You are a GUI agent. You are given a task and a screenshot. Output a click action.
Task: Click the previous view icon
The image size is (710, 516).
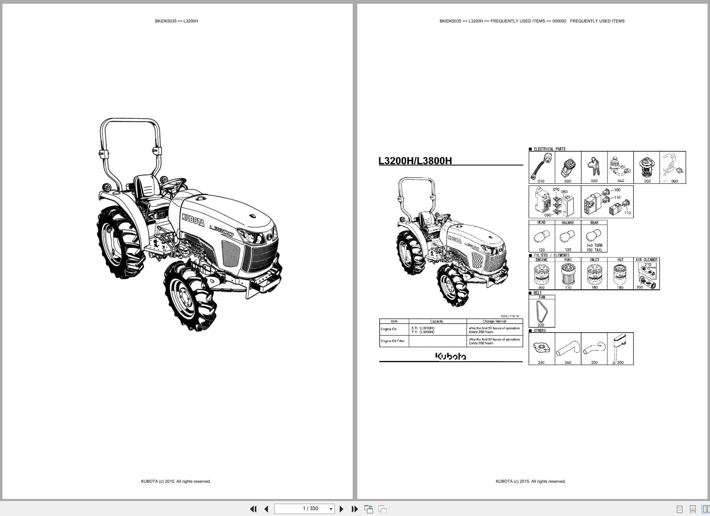369,509
